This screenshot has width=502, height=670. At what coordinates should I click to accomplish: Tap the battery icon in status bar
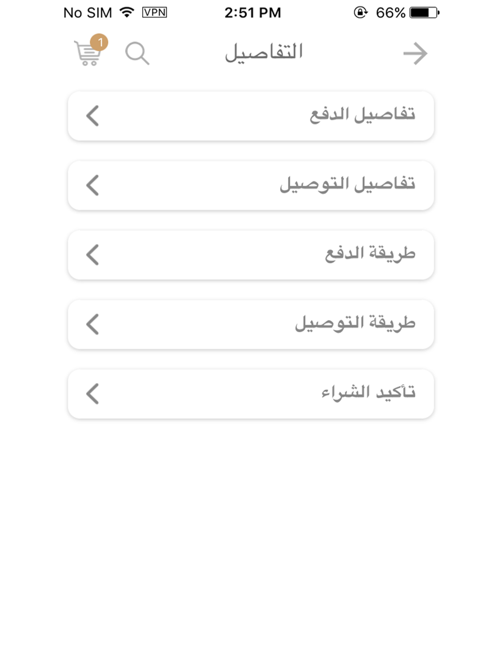pyautogui.click(x=424, y=12)
